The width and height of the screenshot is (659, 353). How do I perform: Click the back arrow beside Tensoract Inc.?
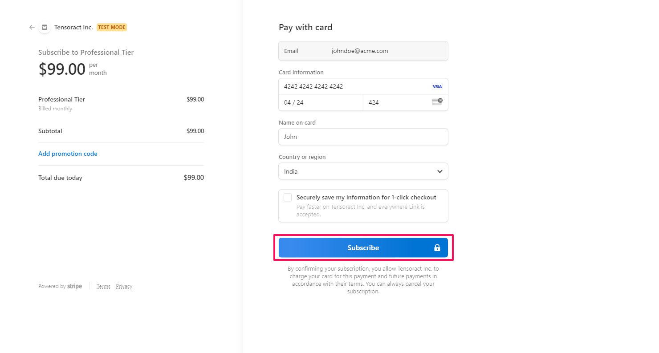pyautogui.click(x=32, y=27)
